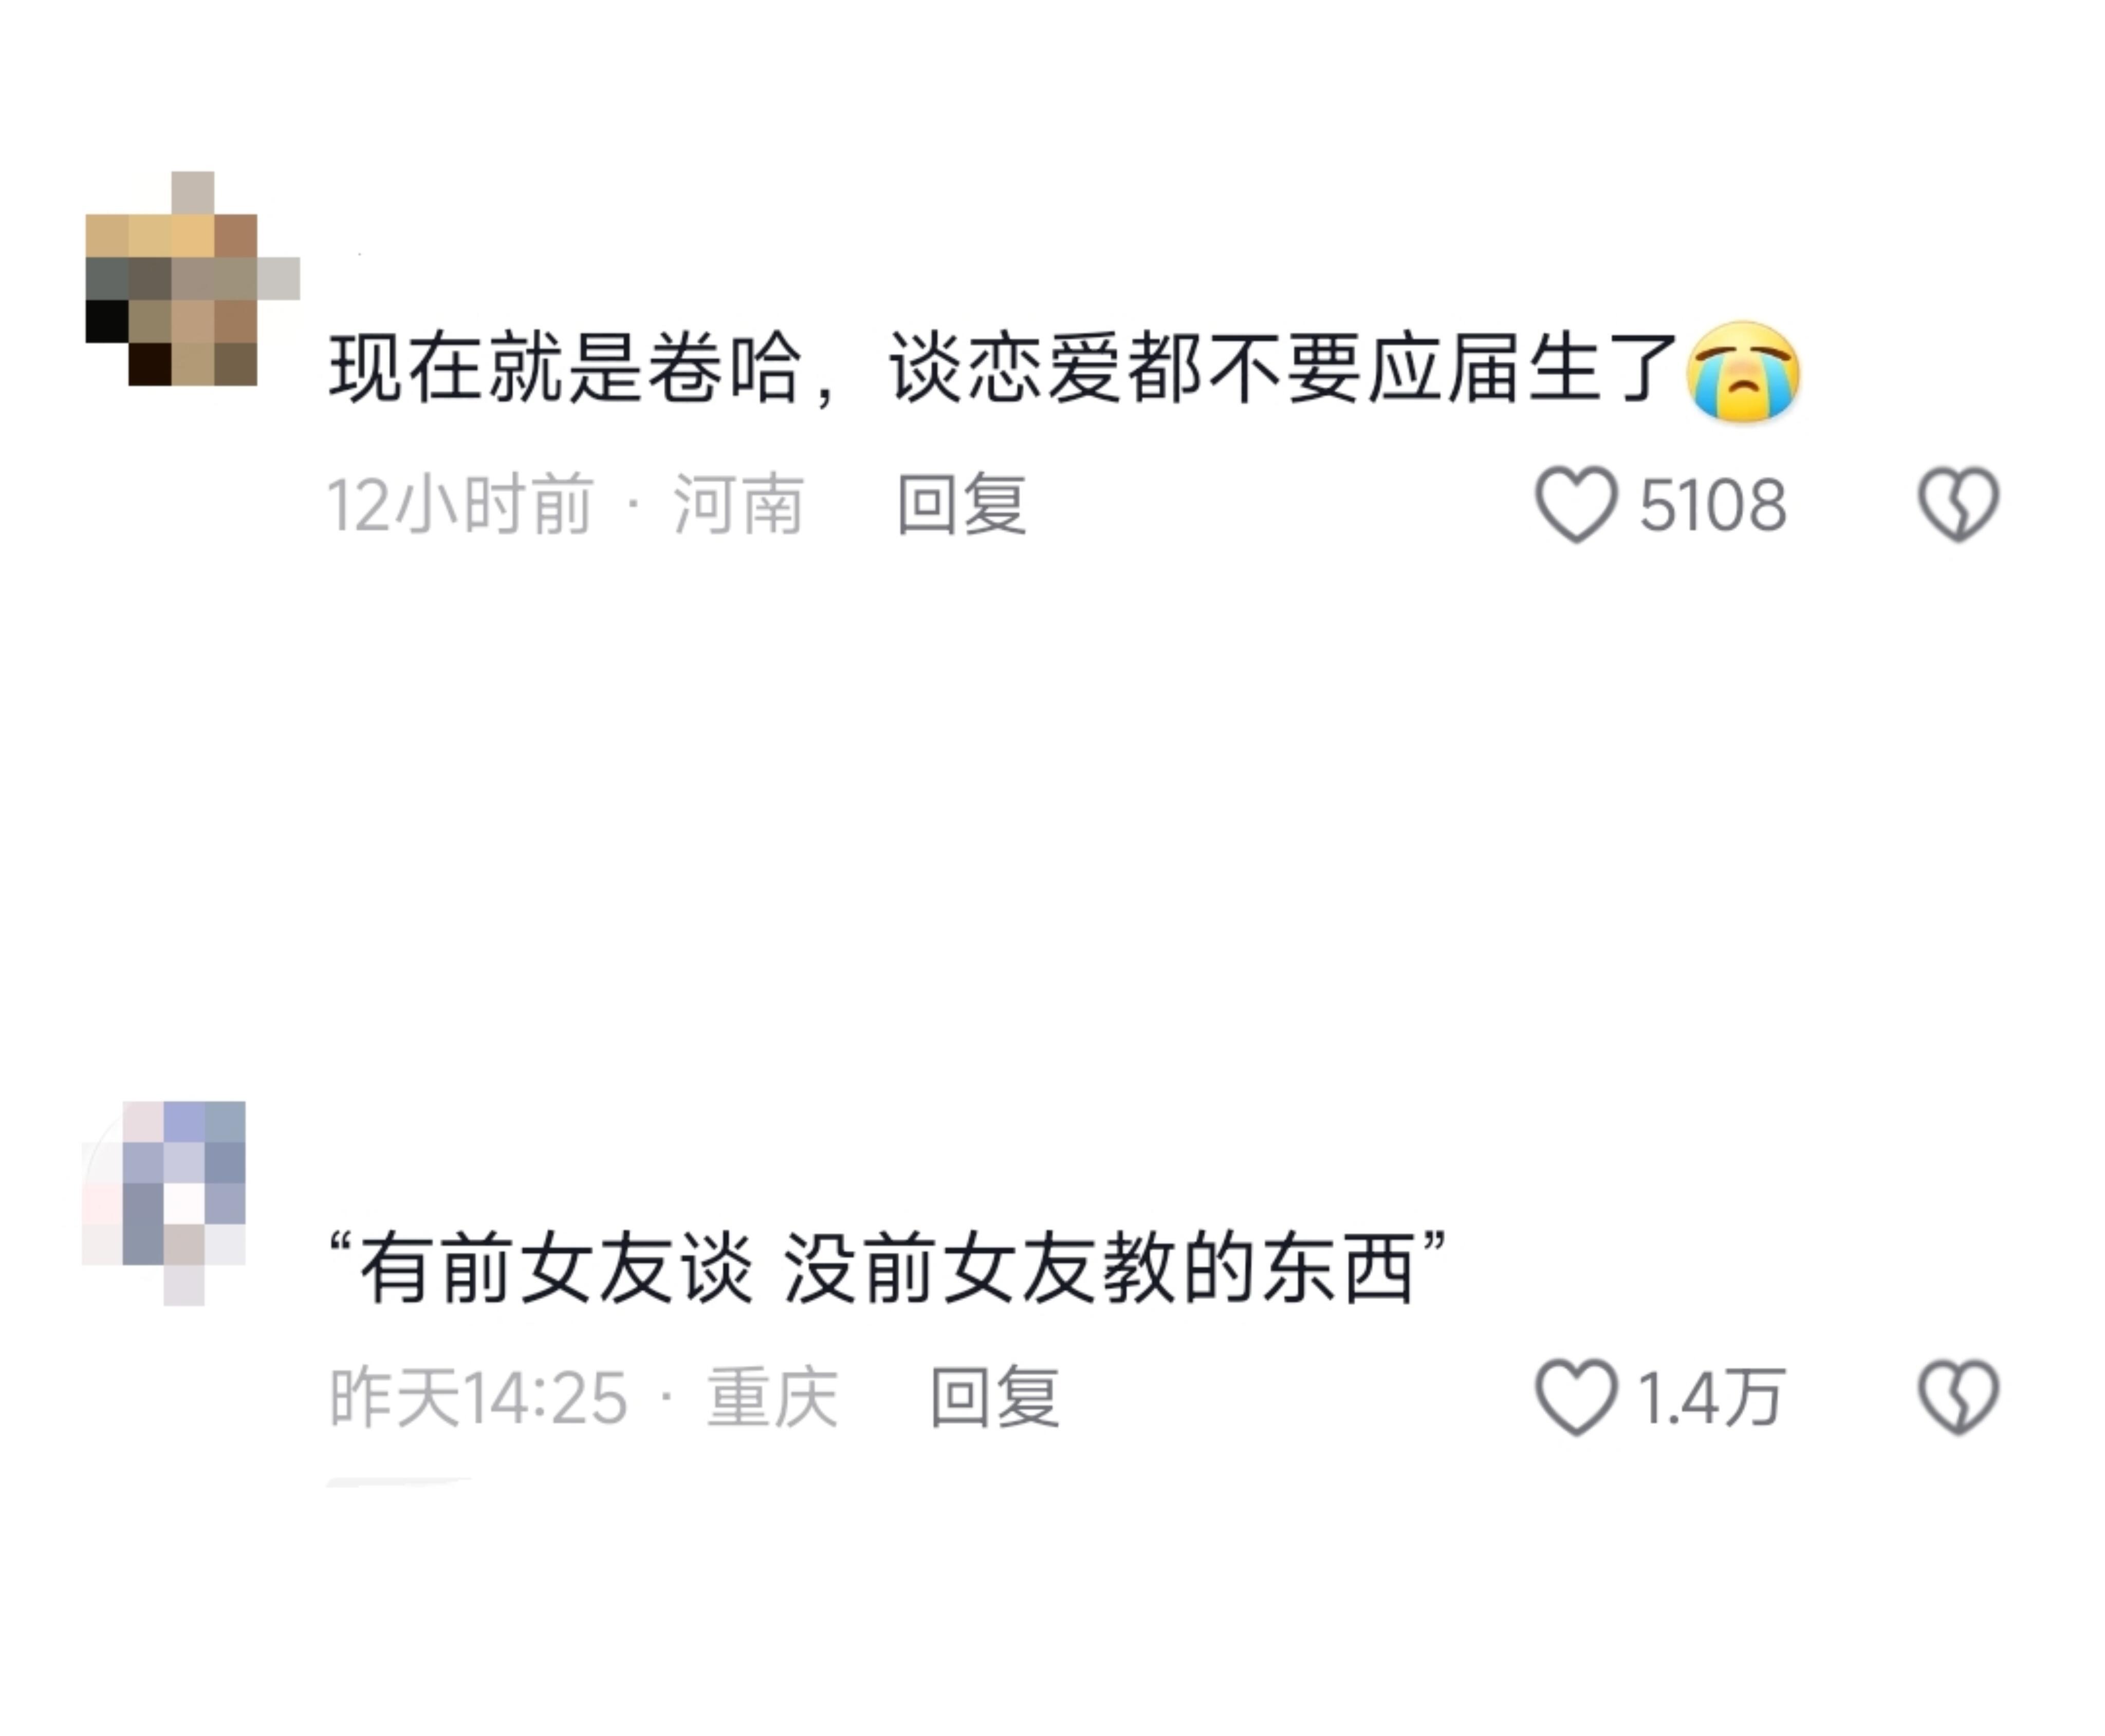Tap the phrase 谈恋爱都不要应届生了

pyautogui.click(x=1282, y=368)
